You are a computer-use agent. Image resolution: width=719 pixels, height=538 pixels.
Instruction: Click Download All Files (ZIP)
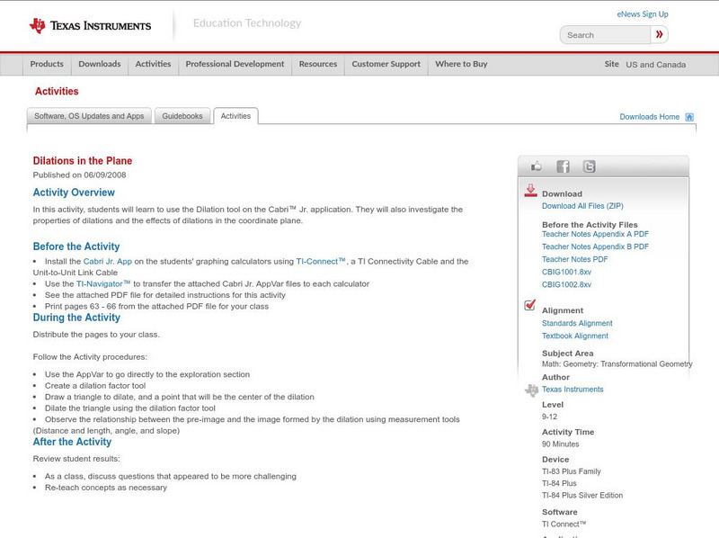[582, 206]
